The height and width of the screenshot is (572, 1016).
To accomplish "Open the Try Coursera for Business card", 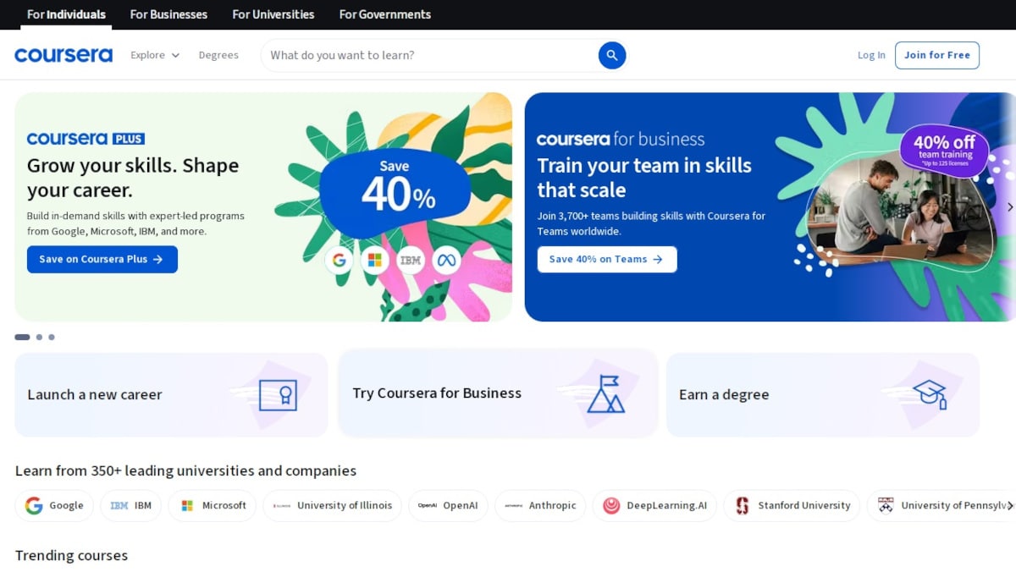I will [x=498, y=393].
